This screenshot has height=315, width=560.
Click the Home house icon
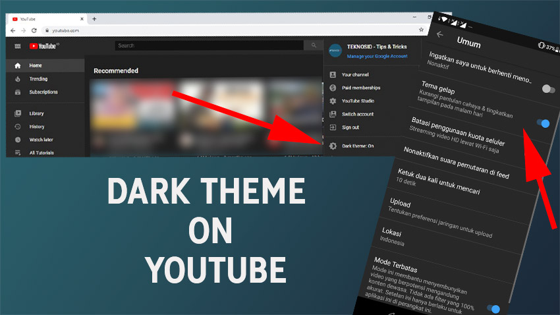tap(18, 65)
